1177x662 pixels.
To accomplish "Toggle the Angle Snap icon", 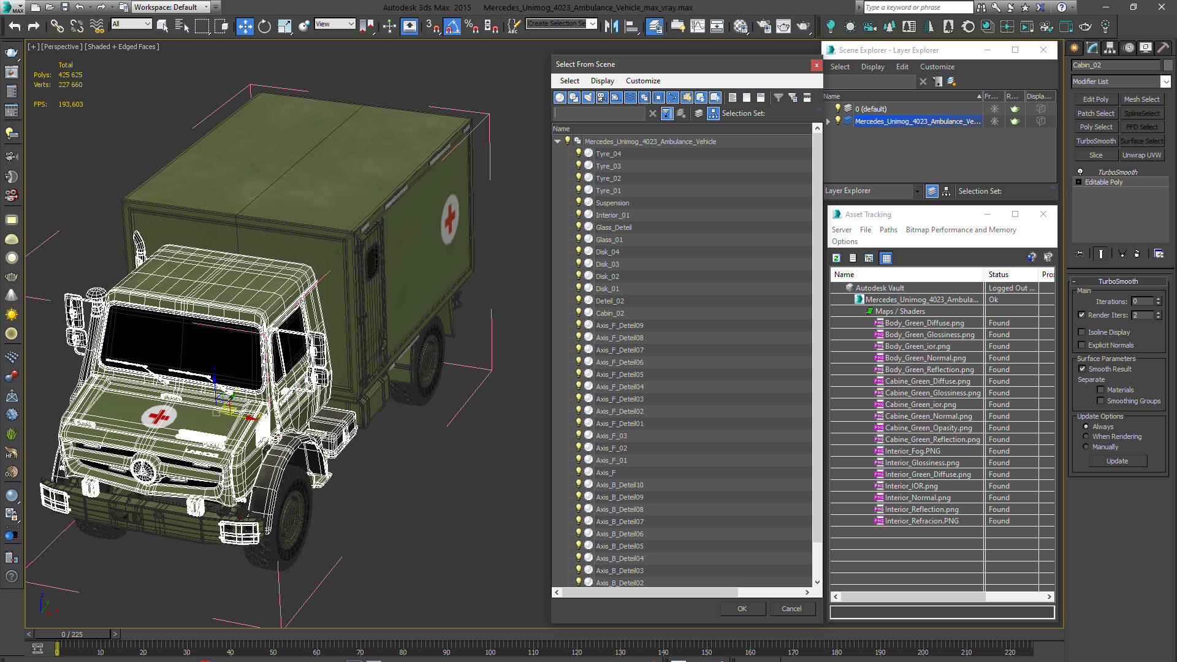I will 452,26.
